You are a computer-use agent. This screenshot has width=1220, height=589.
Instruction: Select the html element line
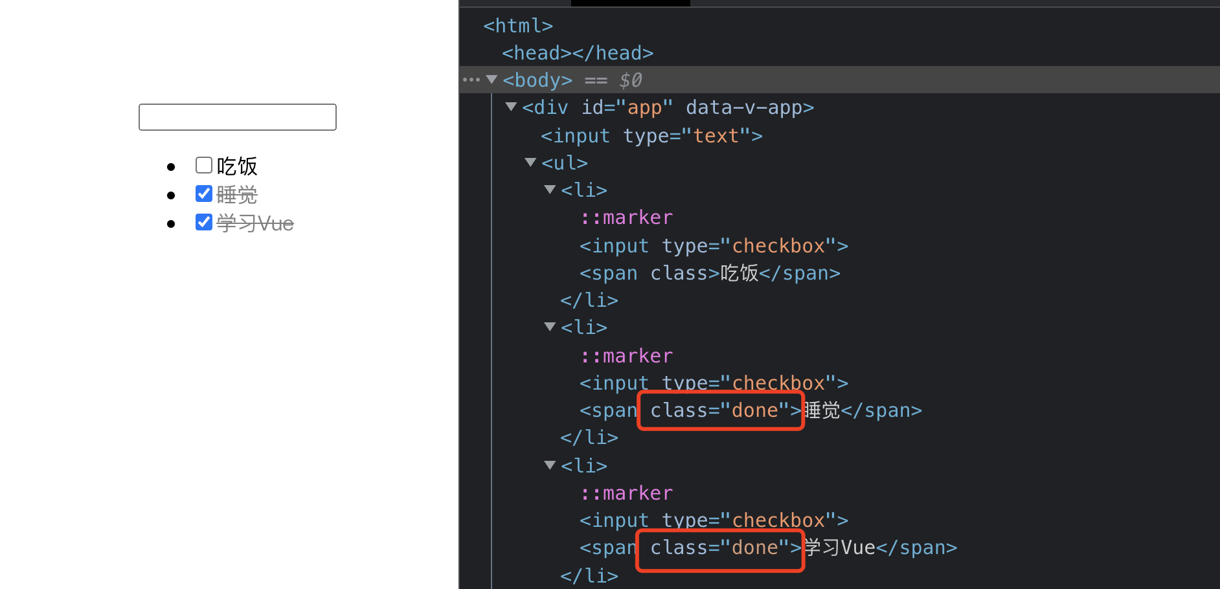518,25
